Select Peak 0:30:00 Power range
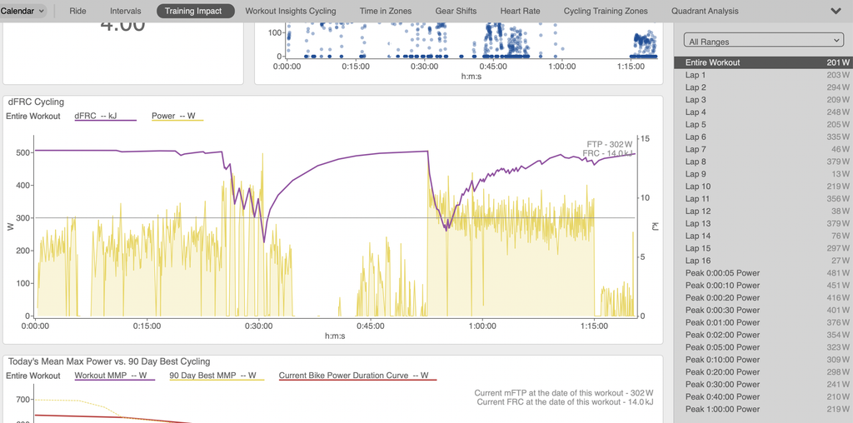Screen dimensions: 853x423 pyautogui.click(x=763, y=385)
